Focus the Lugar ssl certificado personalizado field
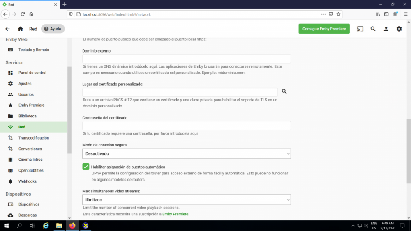Image resolution: width=411 pixels, height=231 pixels. click(x=180, y=92)
